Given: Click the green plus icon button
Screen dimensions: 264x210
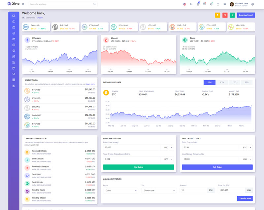Looking at the screenshot, I should point(232,15).
